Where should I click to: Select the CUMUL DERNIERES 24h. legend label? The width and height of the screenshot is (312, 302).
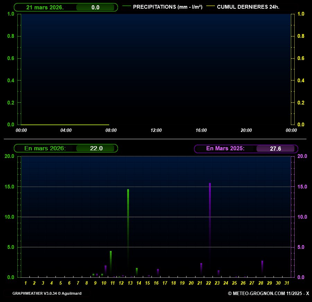[248, 7]
